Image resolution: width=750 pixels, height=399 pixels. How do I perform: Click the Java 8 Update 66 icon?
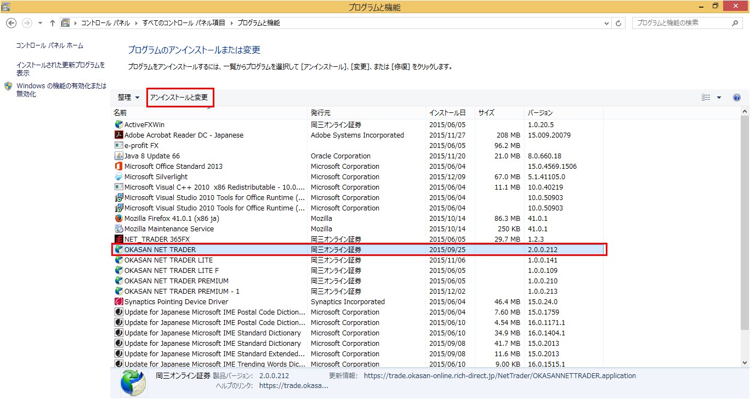click(x=118, y=156)
